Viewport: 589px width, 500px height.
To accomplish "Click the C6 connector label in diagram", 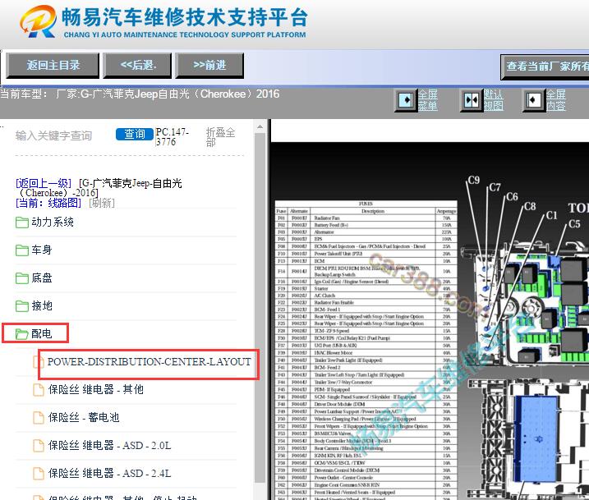I will point(512,197).
